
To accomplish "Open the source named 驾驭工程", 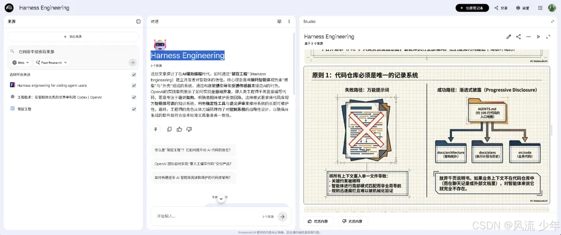I will pyautogui.click(x=24, y=109).
